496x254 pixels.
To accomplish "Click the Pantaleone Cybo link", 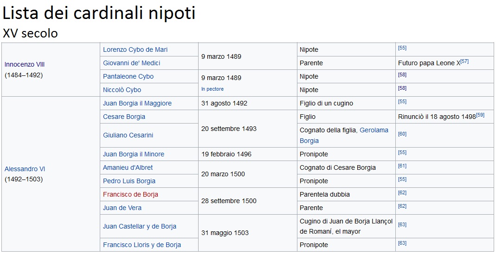I will pos(128,76).
